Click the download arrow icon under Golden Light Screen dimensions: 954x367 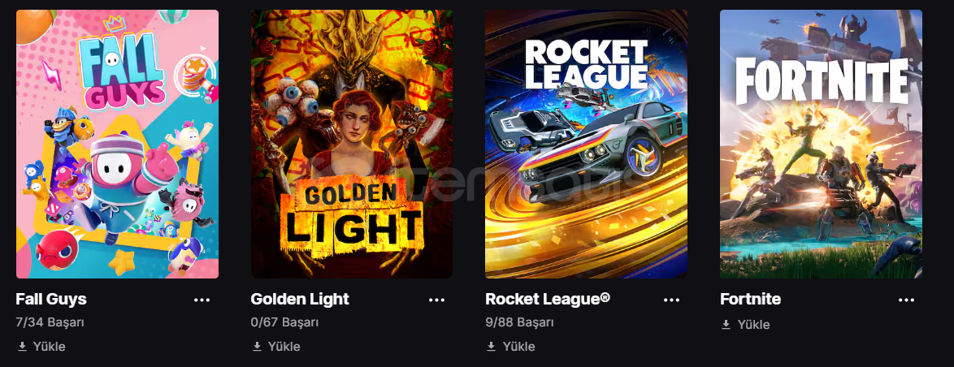pos(258,347)
